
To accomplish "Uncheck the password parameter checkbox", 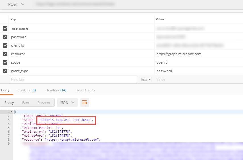I will (5, 37).
